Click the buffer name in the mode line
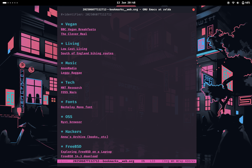 (x=104, y=161)
